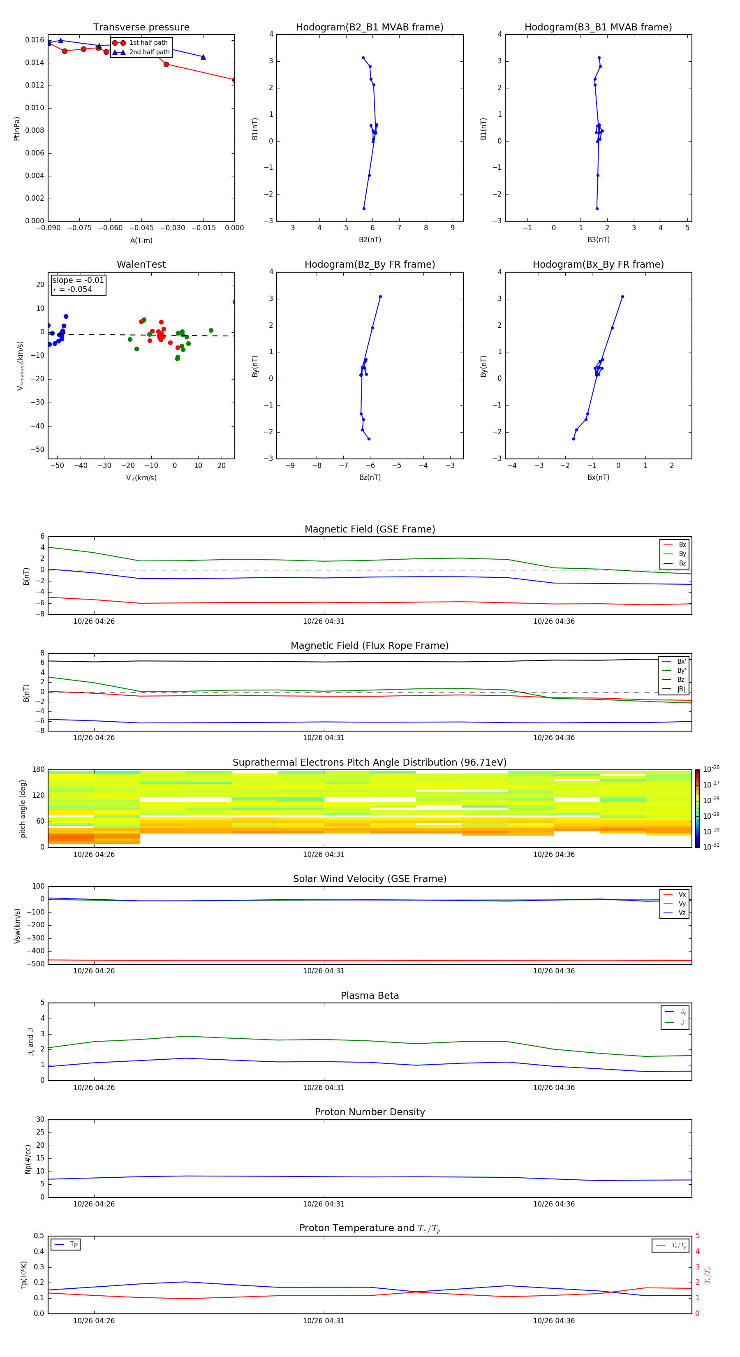Image resolution: width=740 pixels, height=1357 pixels.
Task: Click the Bz' entry in the Flux Rope legend
Action: click(x=674, y=680)
